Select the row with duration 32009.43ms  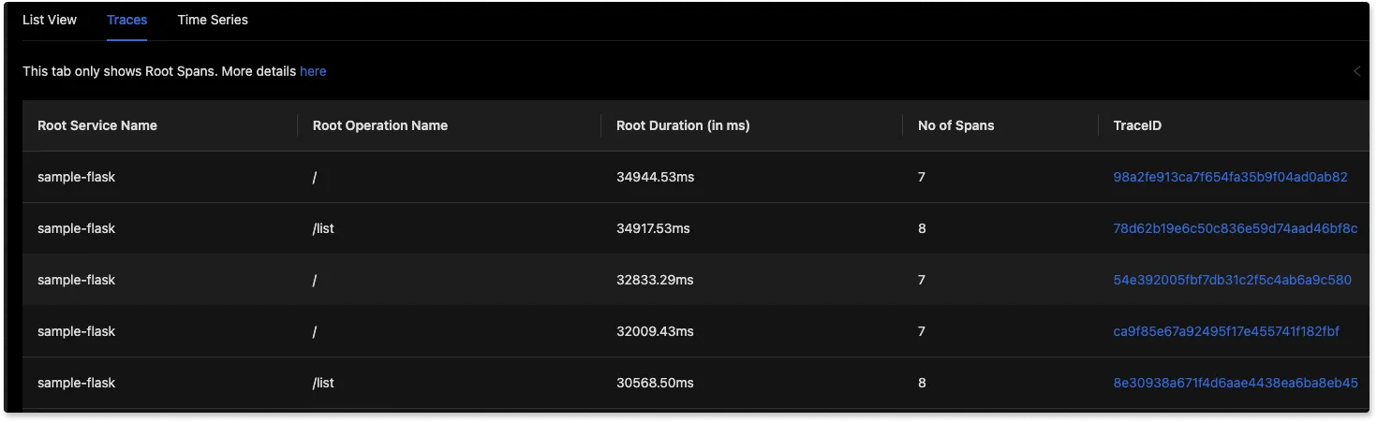coord(696,331)
